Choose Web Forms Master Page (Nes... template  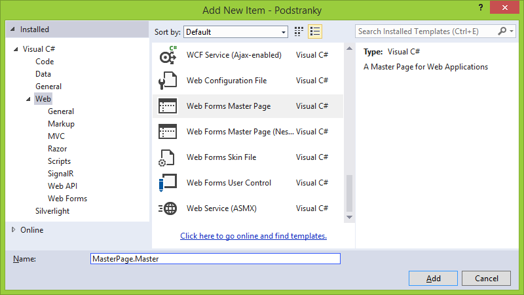click(248, 132)
